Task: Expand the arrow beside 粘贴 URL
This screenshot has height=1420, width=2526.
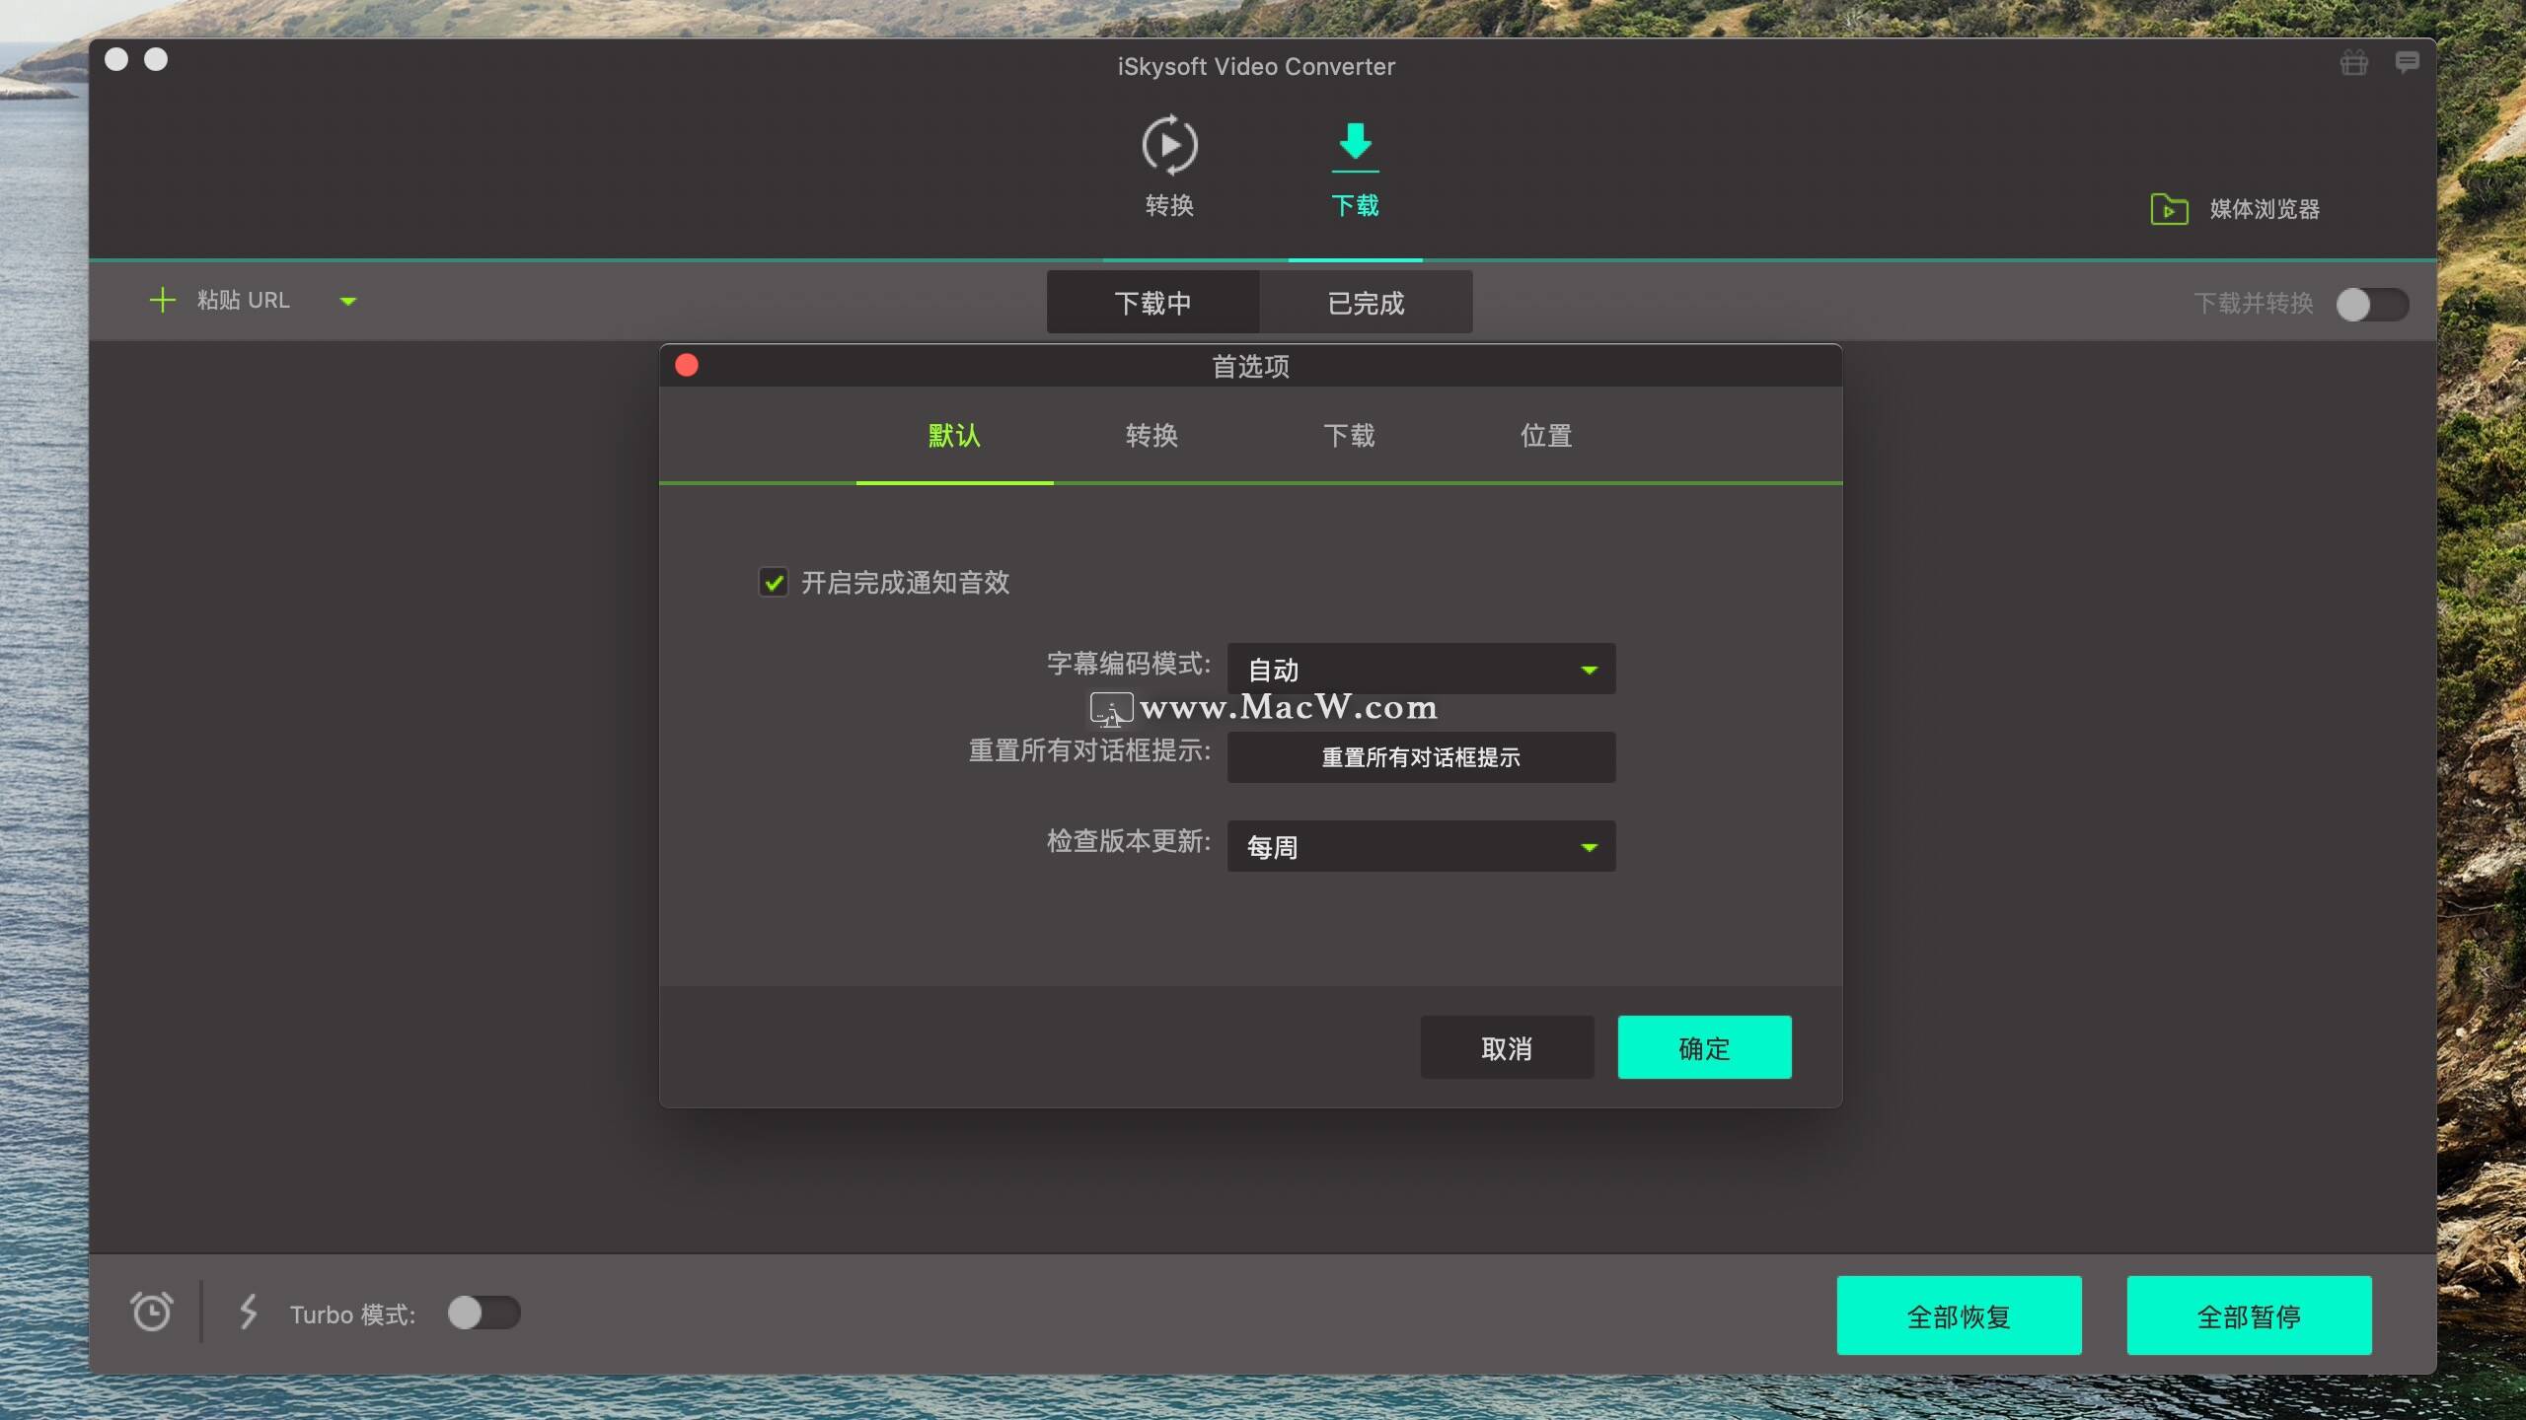Action: pos(347,302)
